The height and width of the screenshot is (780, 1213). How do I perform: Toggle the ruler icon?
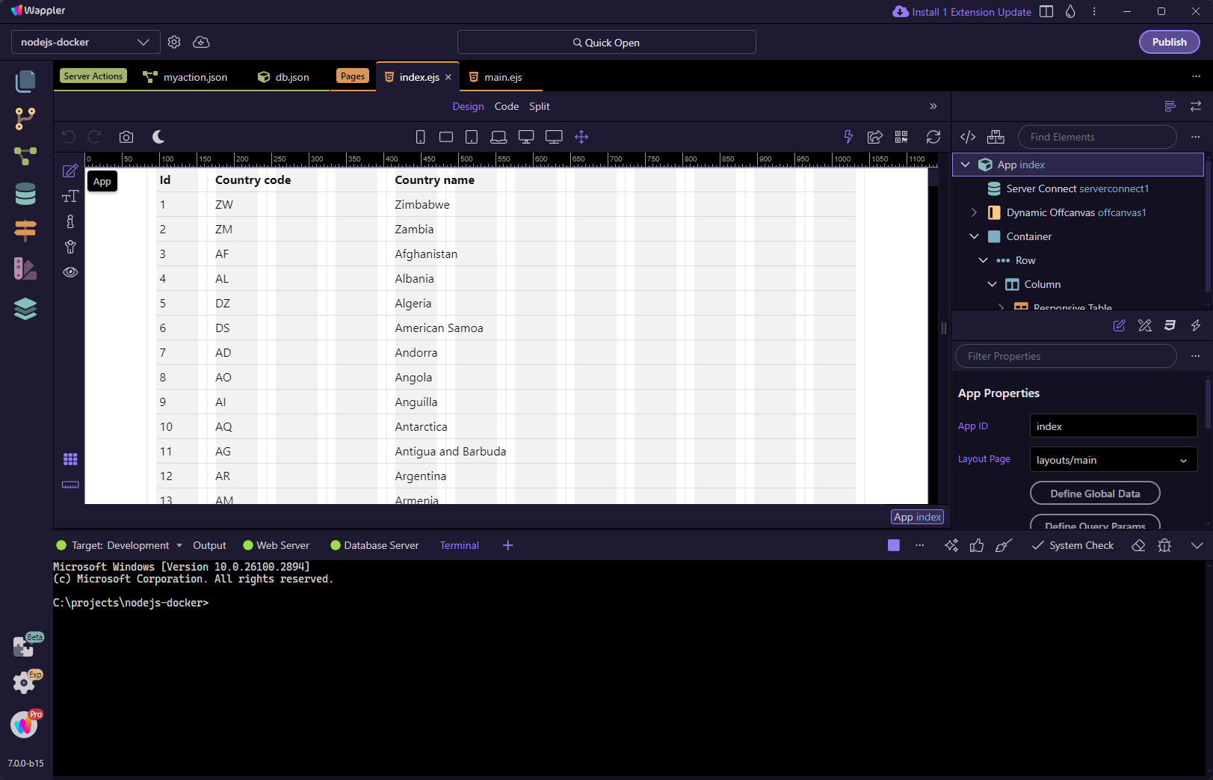pos(70,485)
